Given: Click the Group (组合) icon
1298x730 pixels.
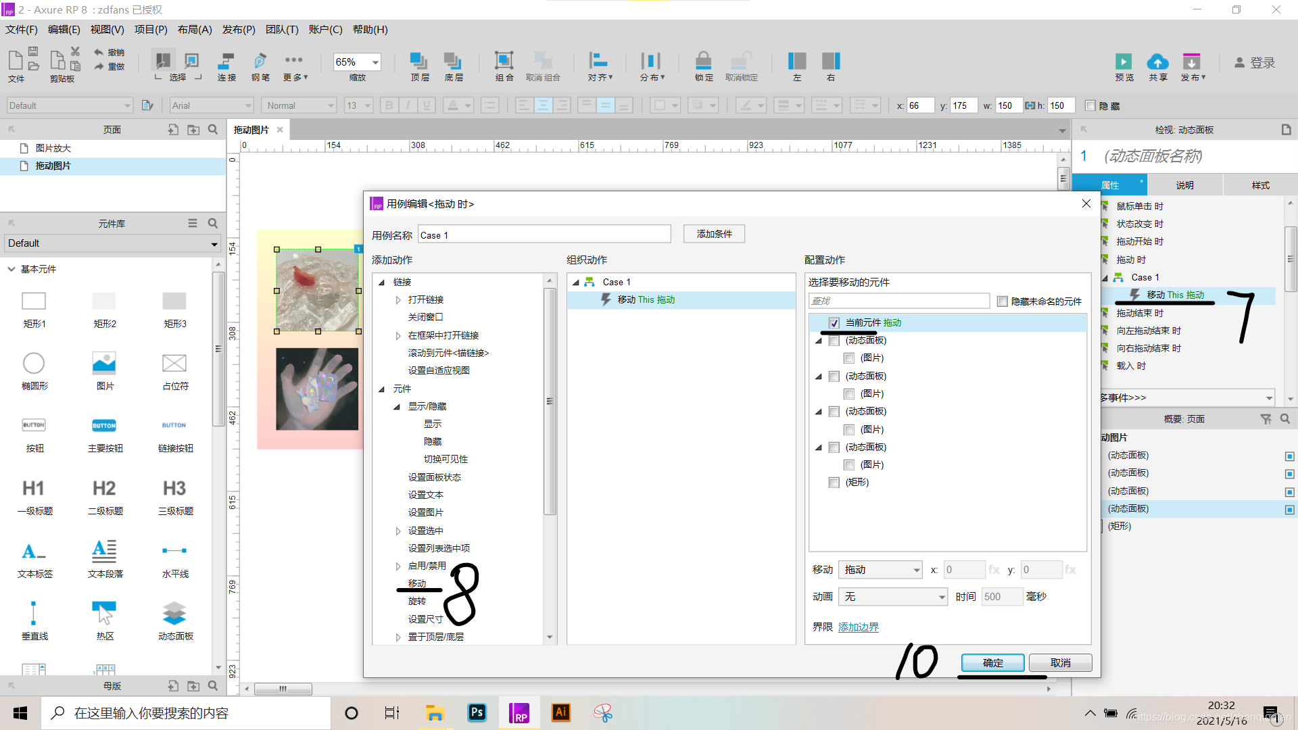Looking at the screenshot, I should 504,61.
